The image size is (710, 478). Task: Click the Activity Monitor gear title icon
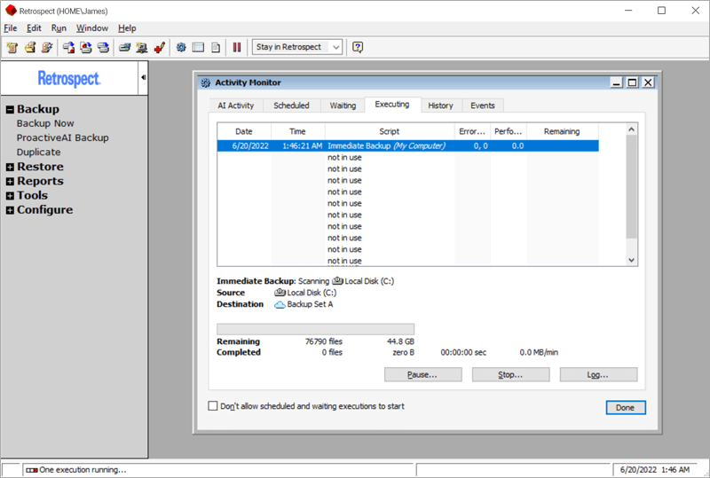(206, 82)
